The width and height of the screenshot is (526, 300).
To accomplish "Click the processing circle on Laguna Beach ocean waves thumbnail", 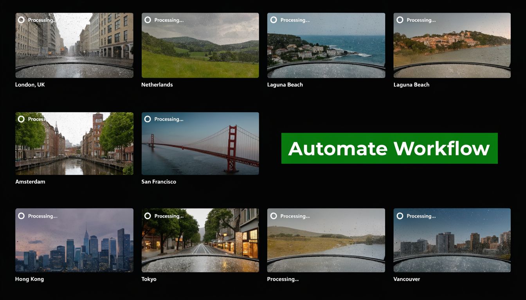I will pyautogui.click(x=274, y=20).
